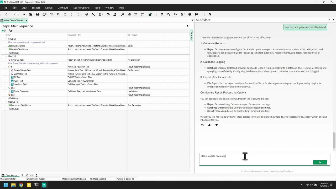
Task: Collapse the Setup (2) group
Action: (6, 39)
